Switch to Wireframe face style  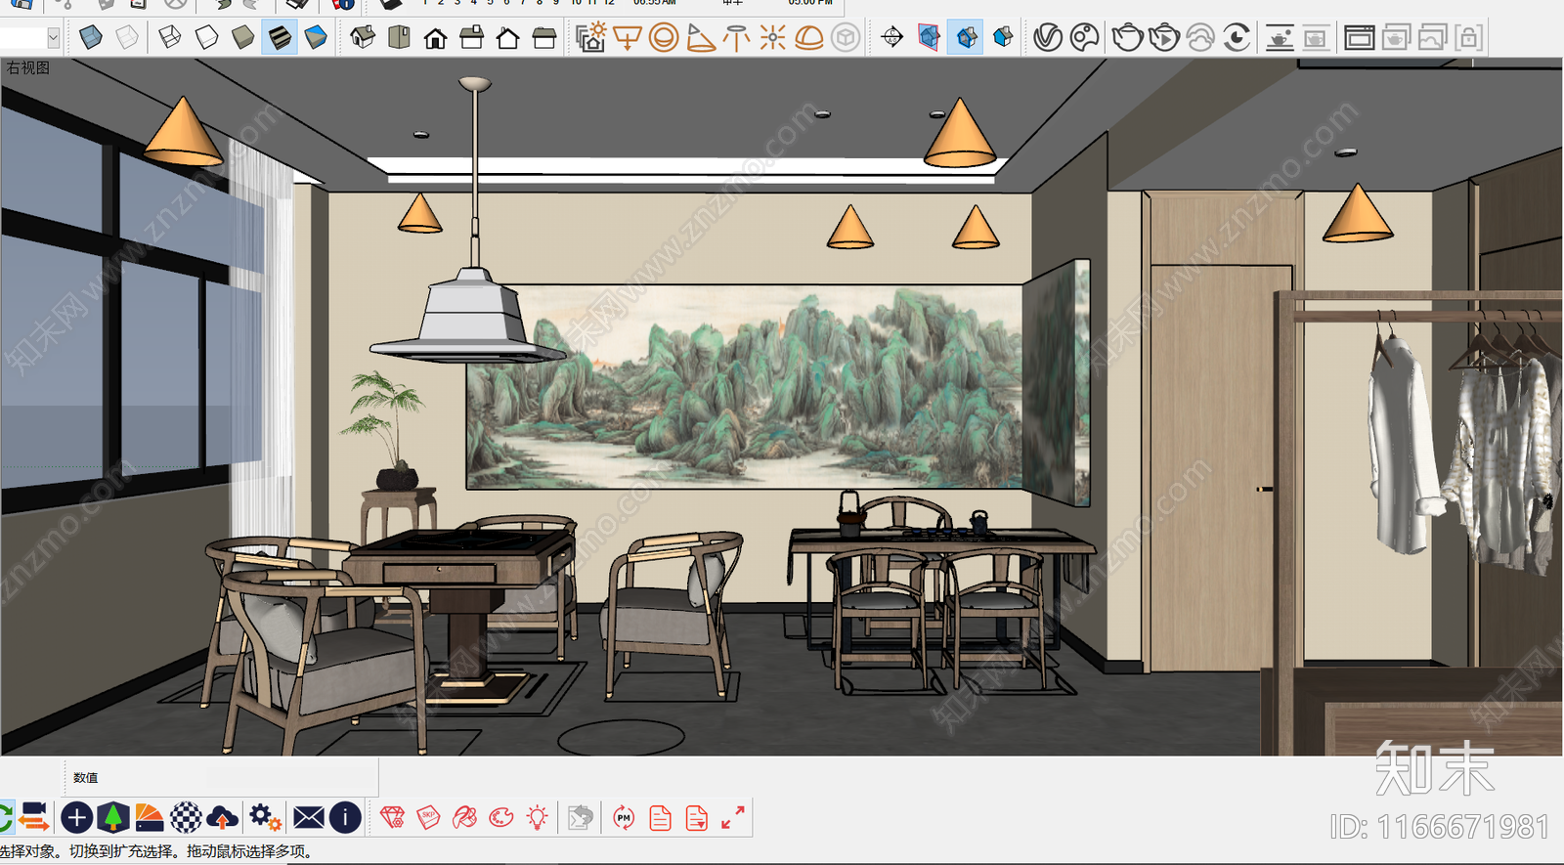coord(169,37)
